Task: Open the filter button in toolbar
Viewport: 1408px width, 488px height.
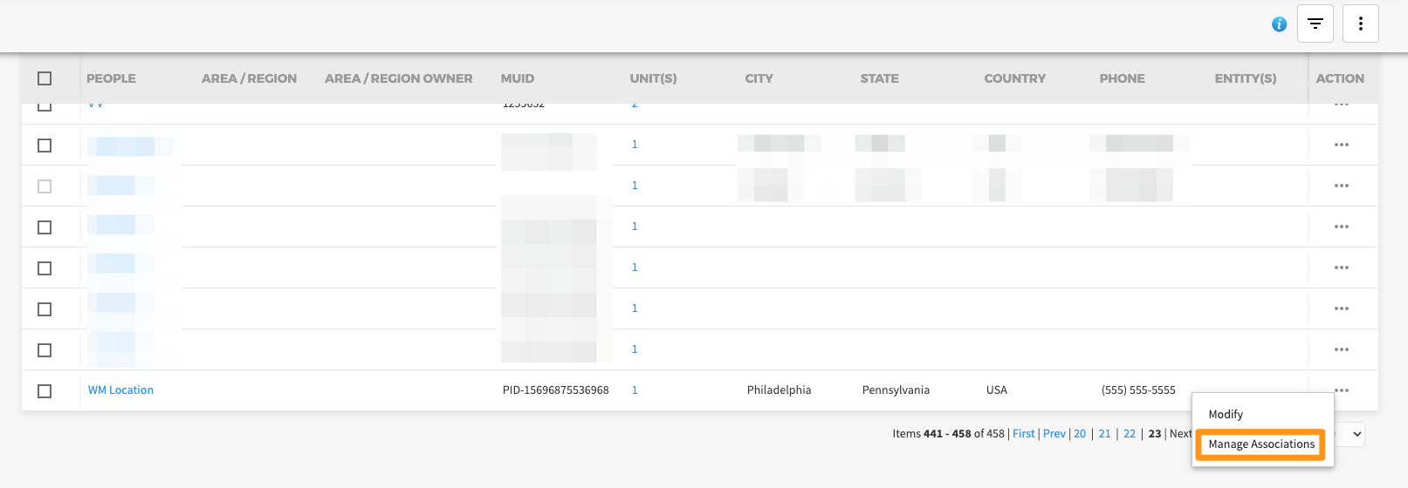Action: point(1315,24)
